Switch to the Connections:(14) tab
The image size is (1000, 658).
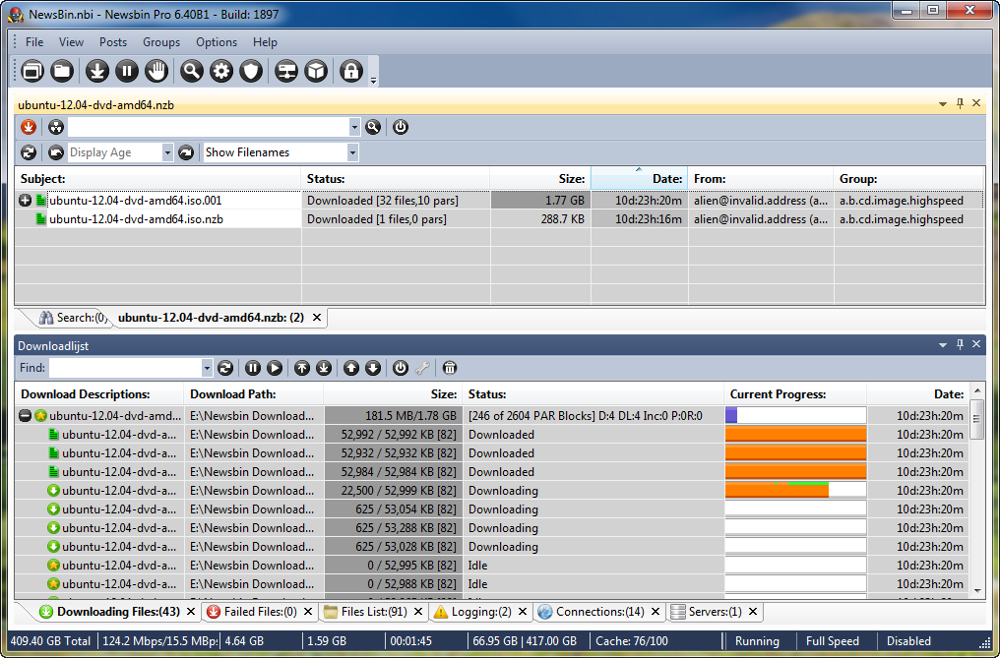click(x=592, y=612)
